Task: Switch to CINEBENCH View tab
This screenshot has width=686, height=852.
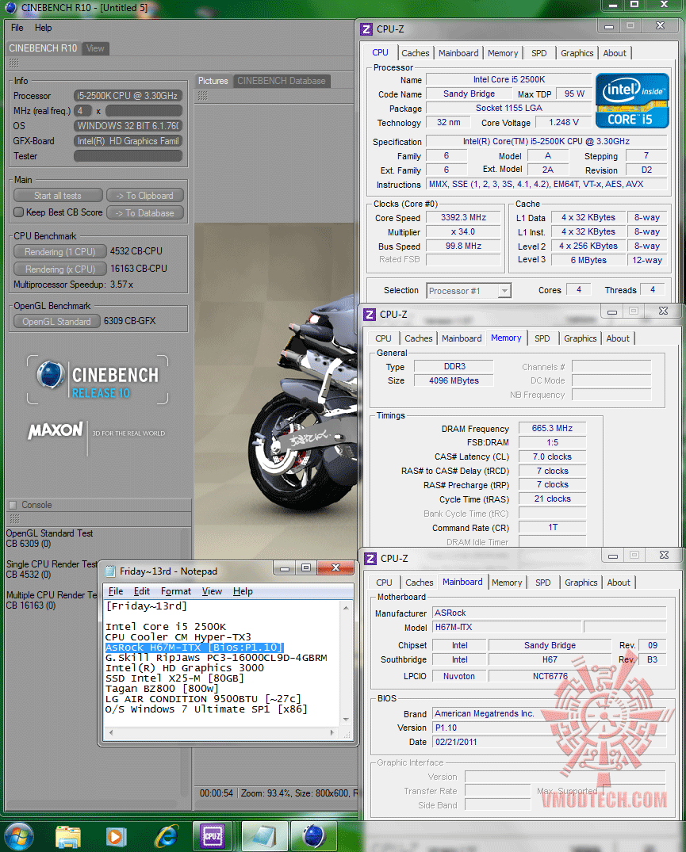Action: (x=95, y=48)
